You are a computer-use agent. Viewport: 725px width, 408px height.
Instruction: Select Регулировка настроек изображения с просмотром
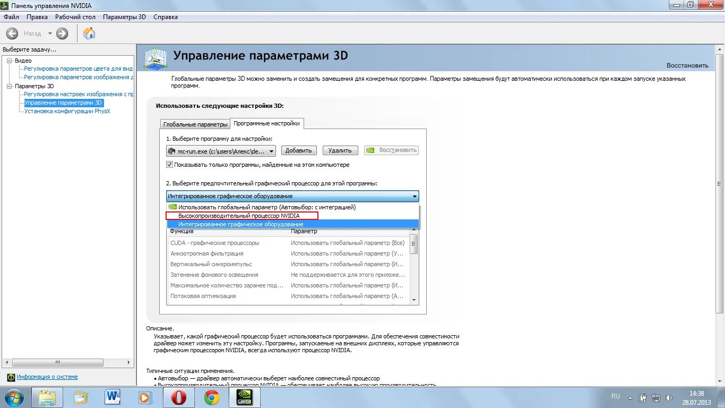pyautogui.click(x=79, y=94)
